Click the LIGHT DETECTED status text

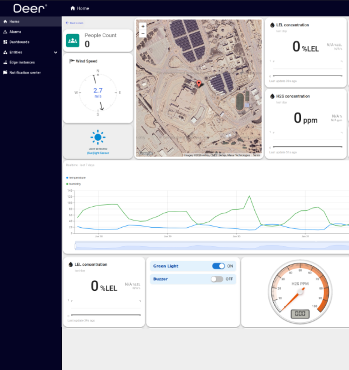[98, 149]
